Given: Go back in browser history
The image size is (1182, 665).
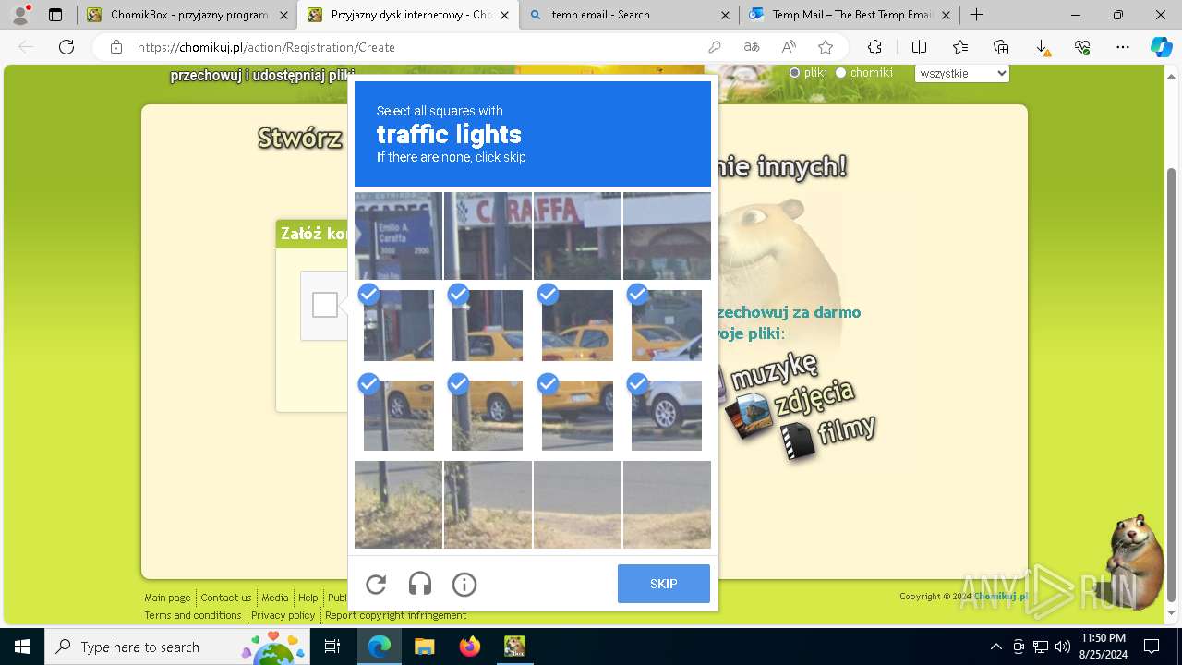Looking at the screenshot, I should click(x=26, y=47).
